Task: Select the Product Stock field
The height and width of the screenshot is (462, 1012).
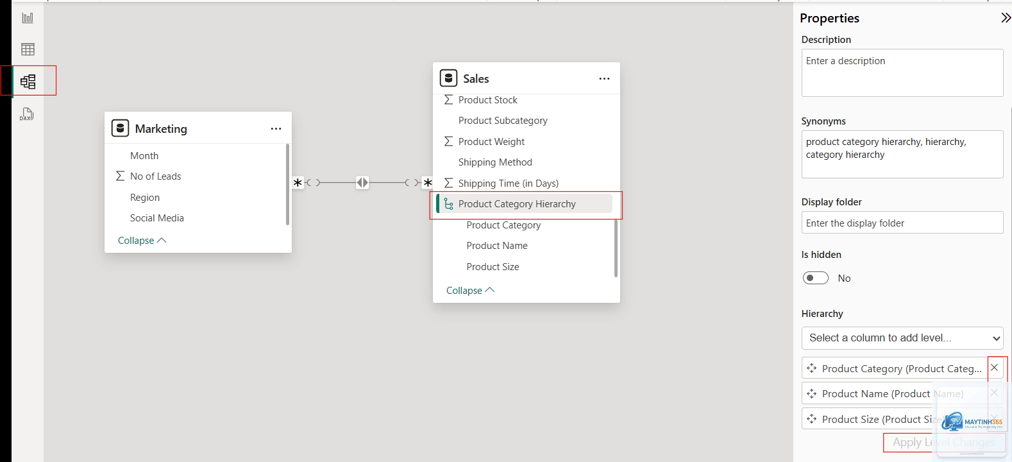Action: click(x=488, y=99)
